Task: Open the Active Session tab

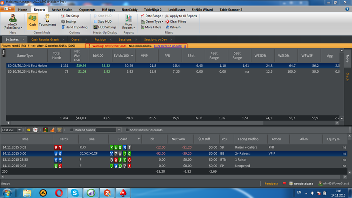Action: pyautogui.click(x=62, y=10)
